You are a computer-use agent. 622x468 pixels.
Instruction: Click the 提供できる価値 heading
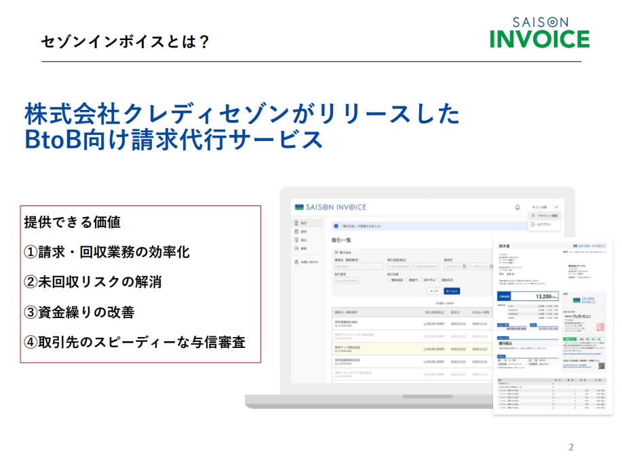click(x=72, y=222)
